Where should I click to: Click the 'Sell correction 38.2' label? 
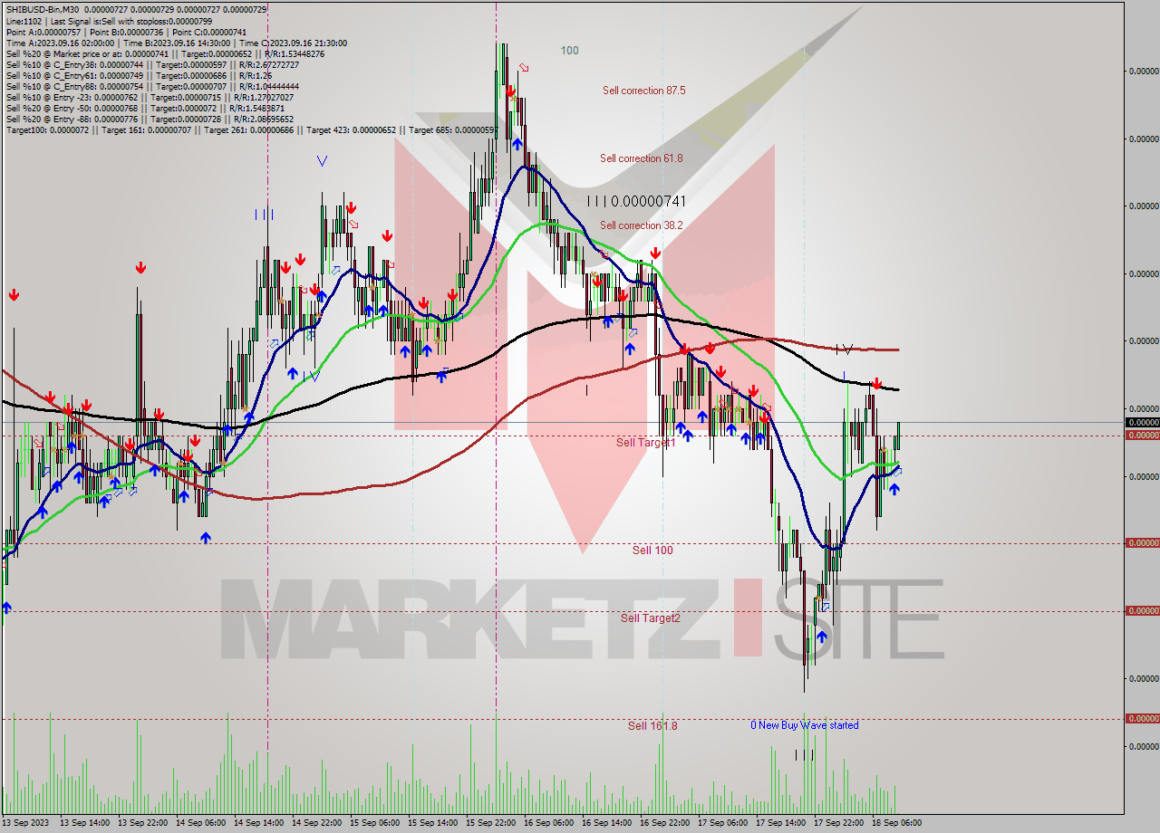[x=641, y=225]
